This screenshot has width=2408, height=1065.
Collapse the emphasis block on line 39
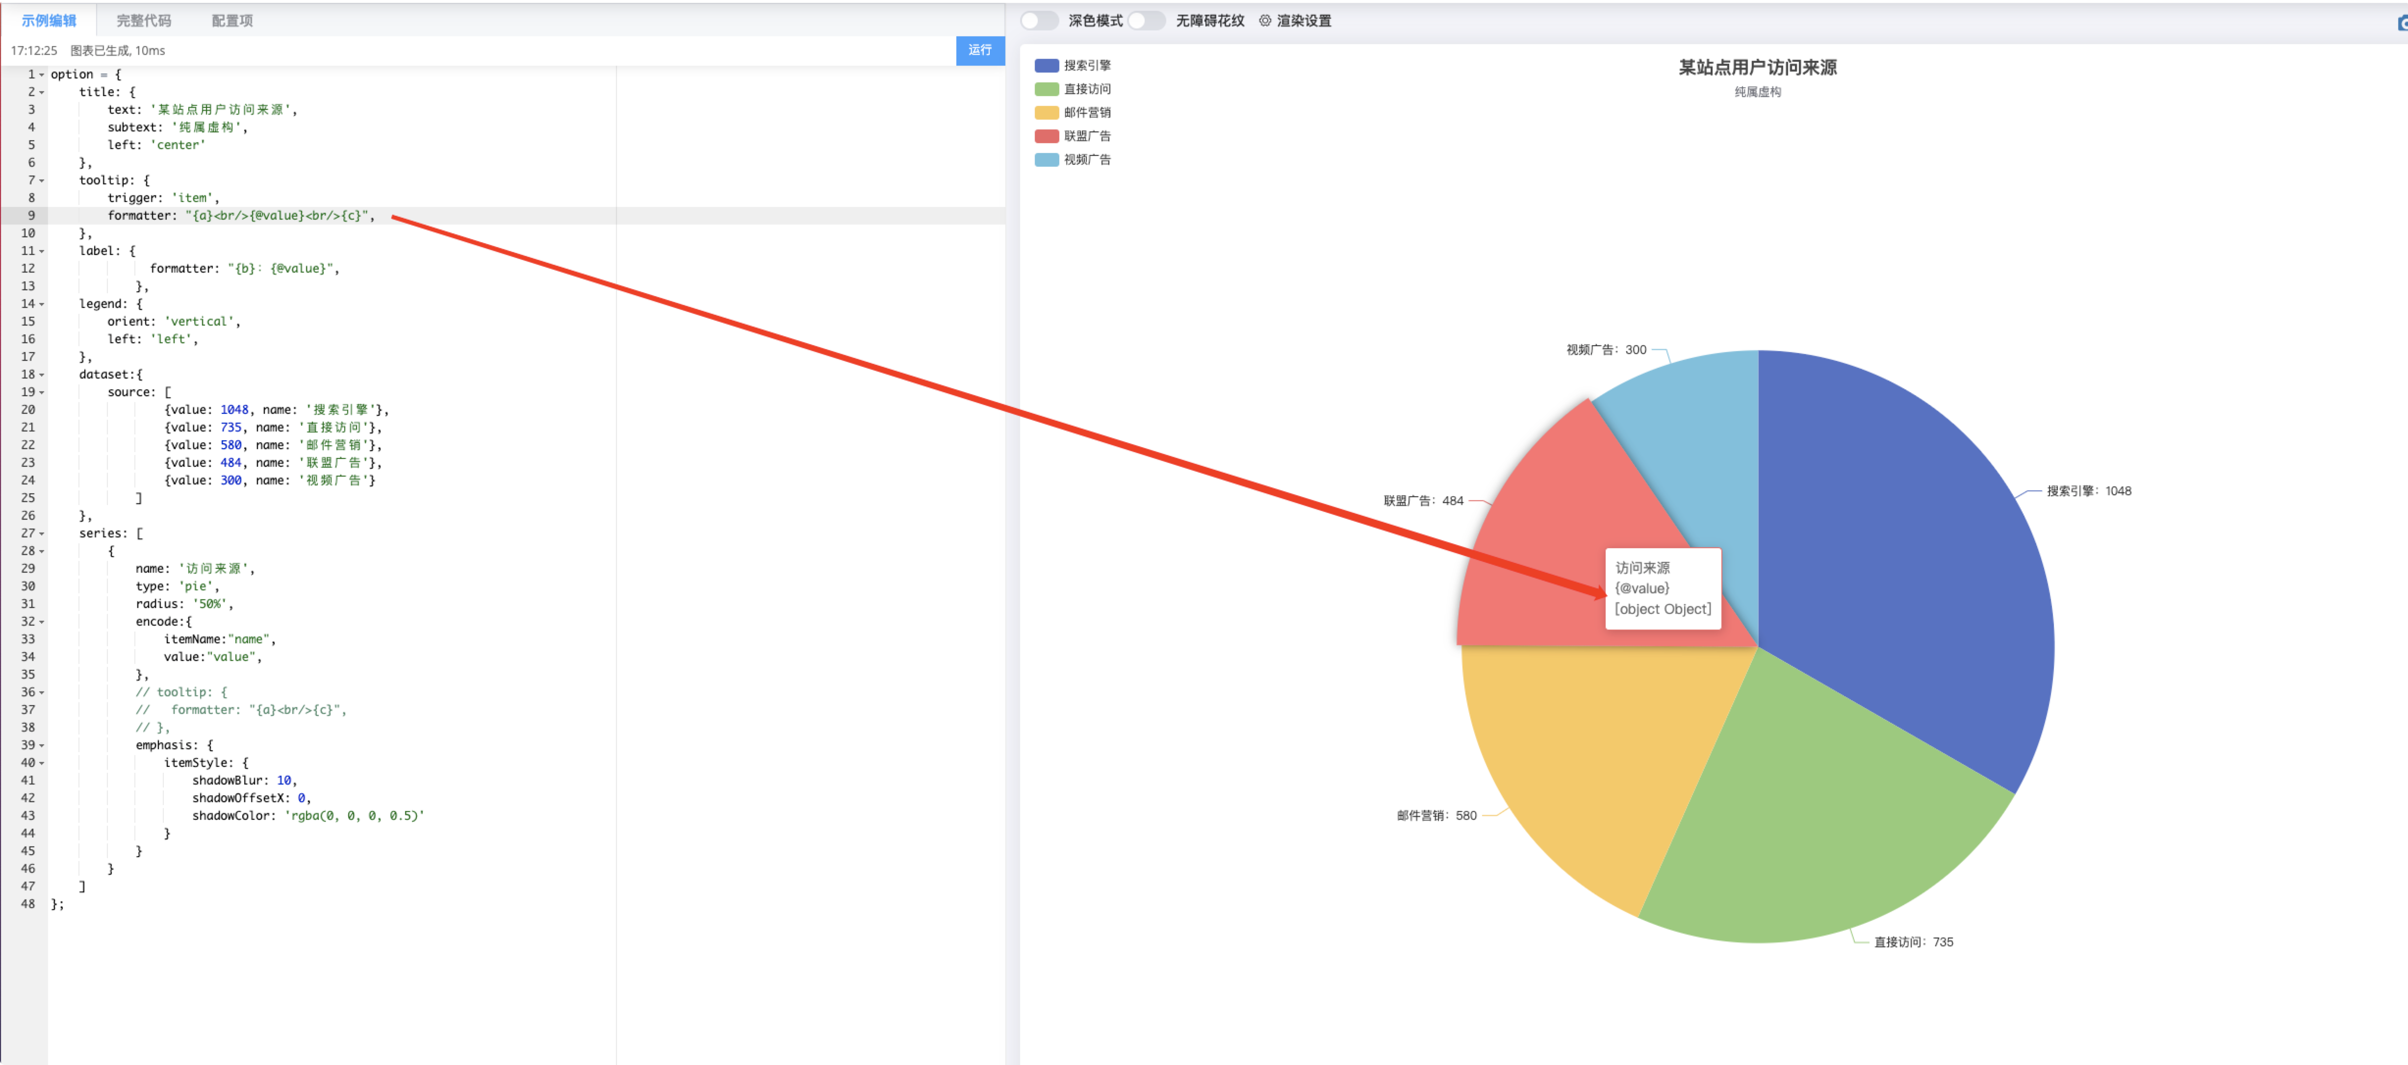tap(42, 745)
